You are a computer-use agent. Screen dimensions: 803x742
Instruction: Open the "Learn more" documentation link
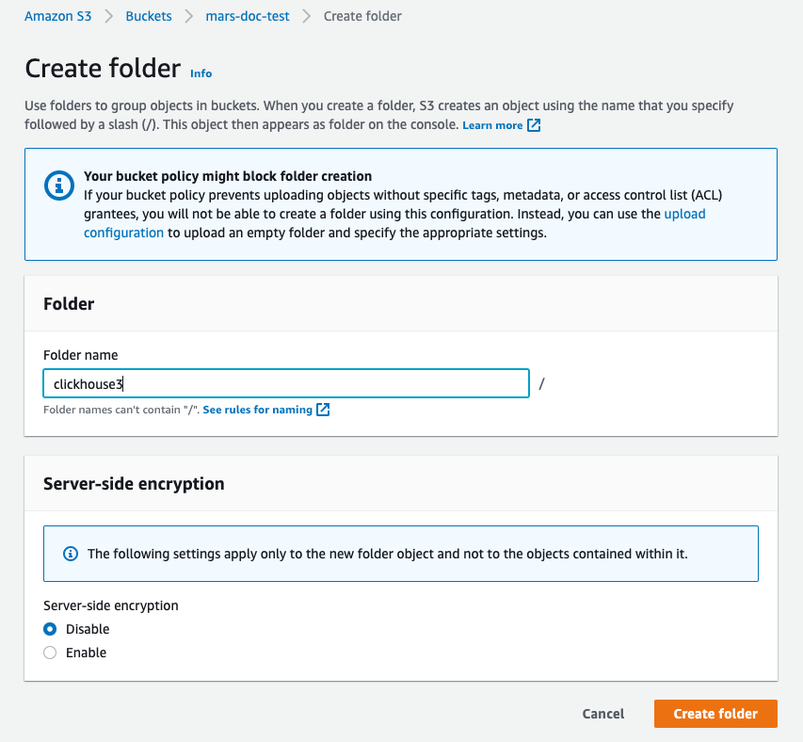[x=494, y=123]
